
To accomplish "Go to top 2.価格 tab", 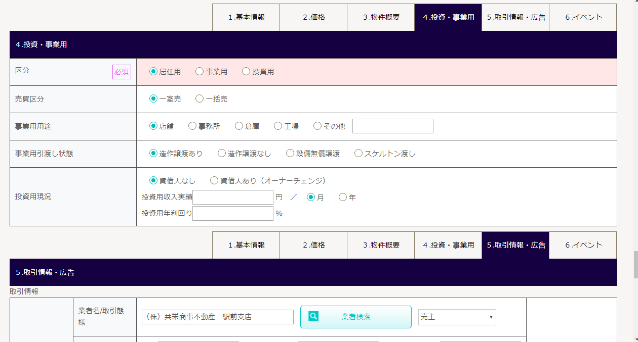I will [x=313, y=17].
